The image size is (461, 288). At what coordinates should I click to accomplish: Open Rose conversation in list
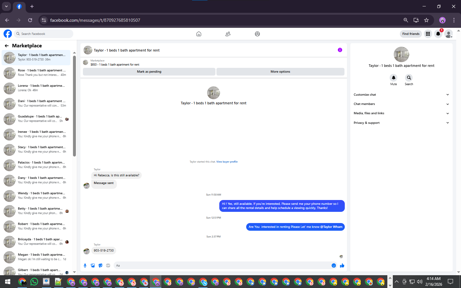coord(36,73)
